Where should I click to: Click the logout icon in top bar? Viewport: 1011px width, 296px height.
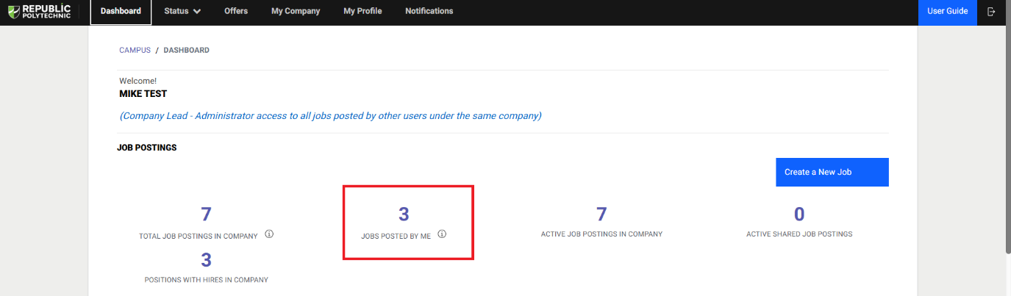991,12
